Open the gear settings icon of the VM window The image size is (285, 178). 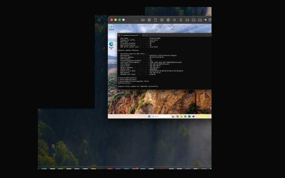[210, 20]
